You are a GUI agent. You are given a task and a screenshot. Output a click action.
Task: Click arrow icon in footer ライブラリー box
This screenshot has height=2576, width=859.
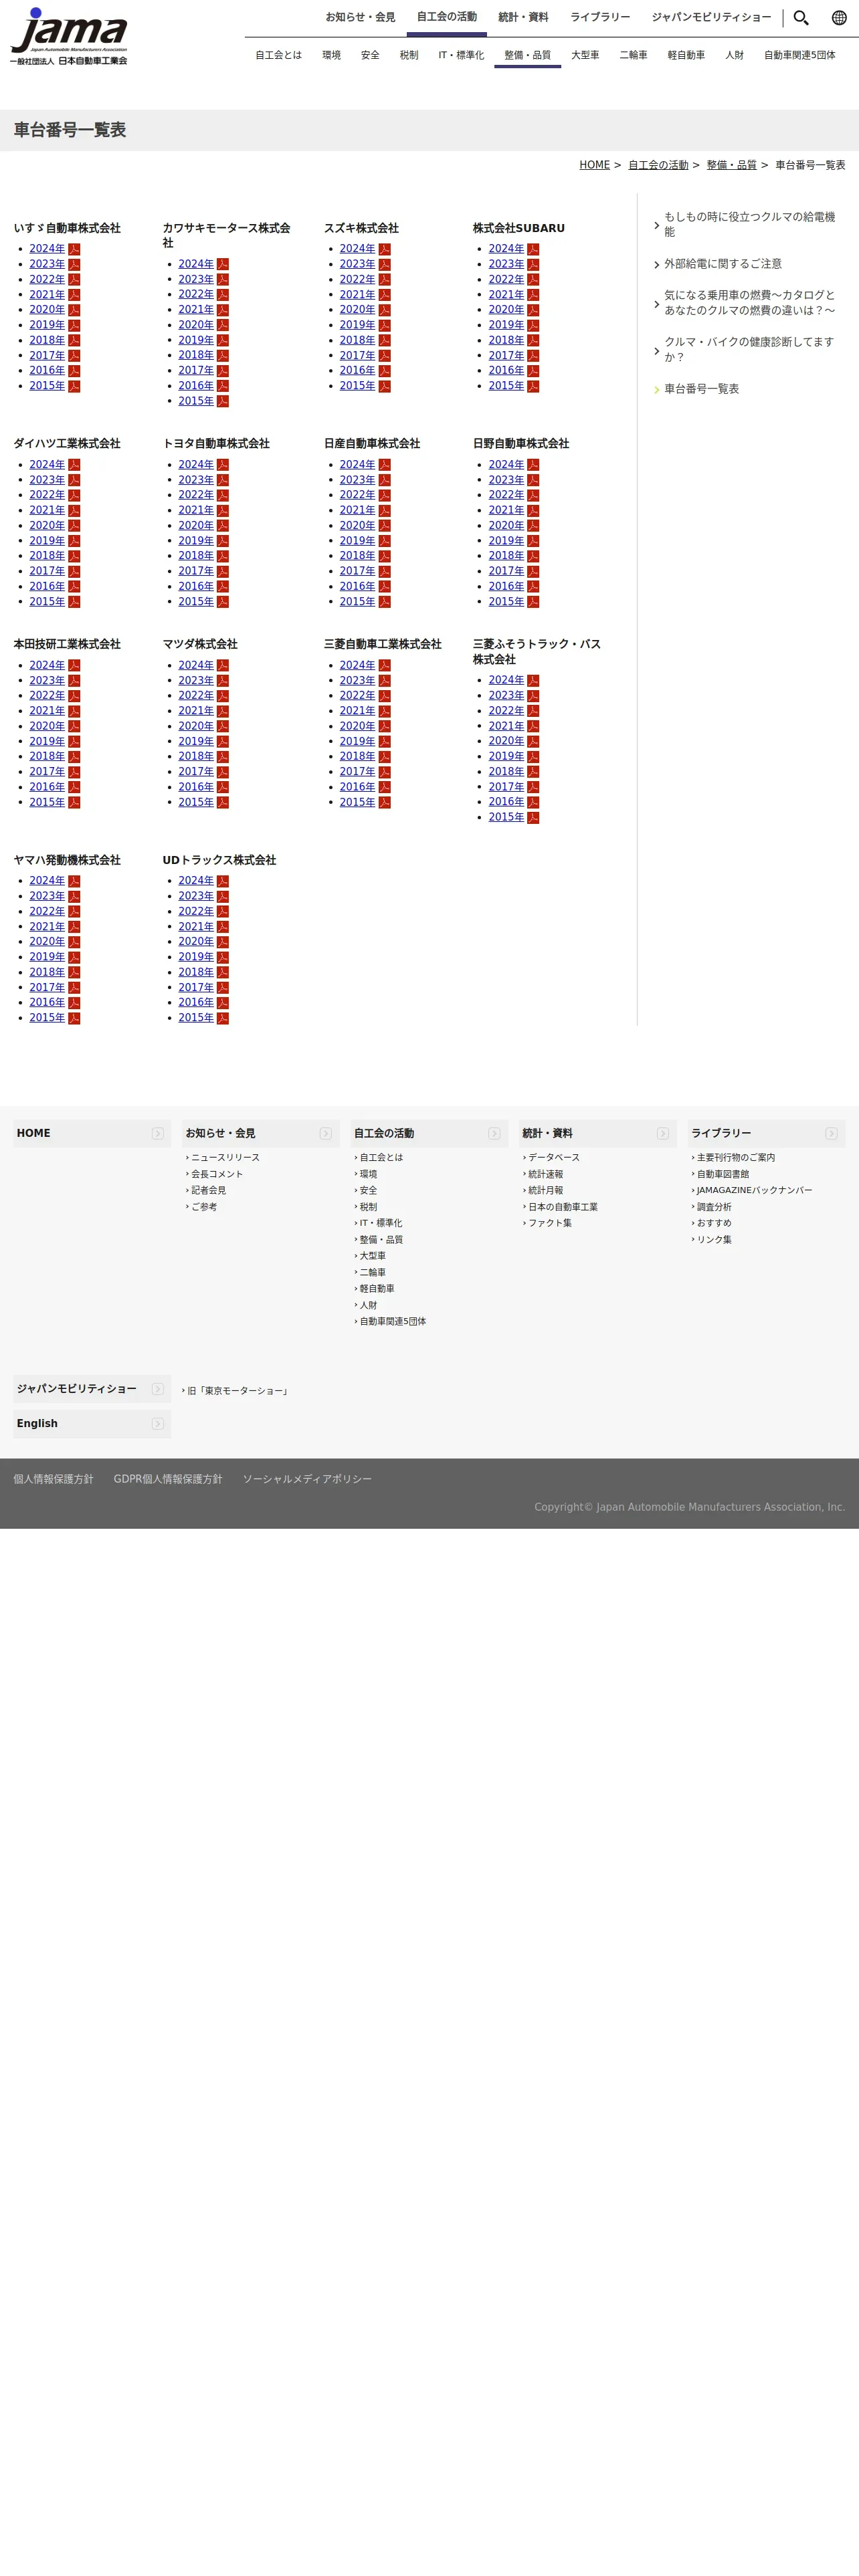pos(831,1133)
